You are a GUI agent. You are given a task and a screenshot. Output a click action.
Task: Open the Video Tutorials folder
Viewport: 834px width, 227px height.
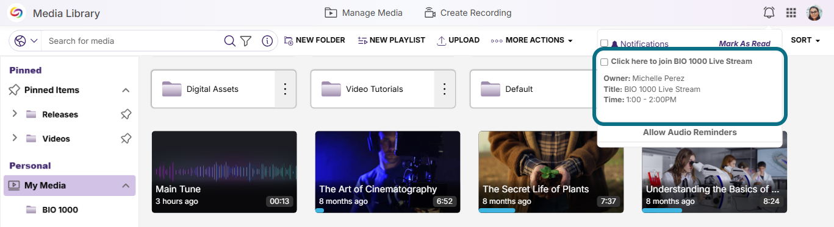click(372, 89)
